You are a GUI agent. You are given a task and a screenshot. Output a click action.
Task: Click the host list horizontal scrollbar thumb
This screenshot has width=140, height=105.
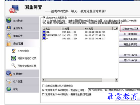click(x=74, y=80)
